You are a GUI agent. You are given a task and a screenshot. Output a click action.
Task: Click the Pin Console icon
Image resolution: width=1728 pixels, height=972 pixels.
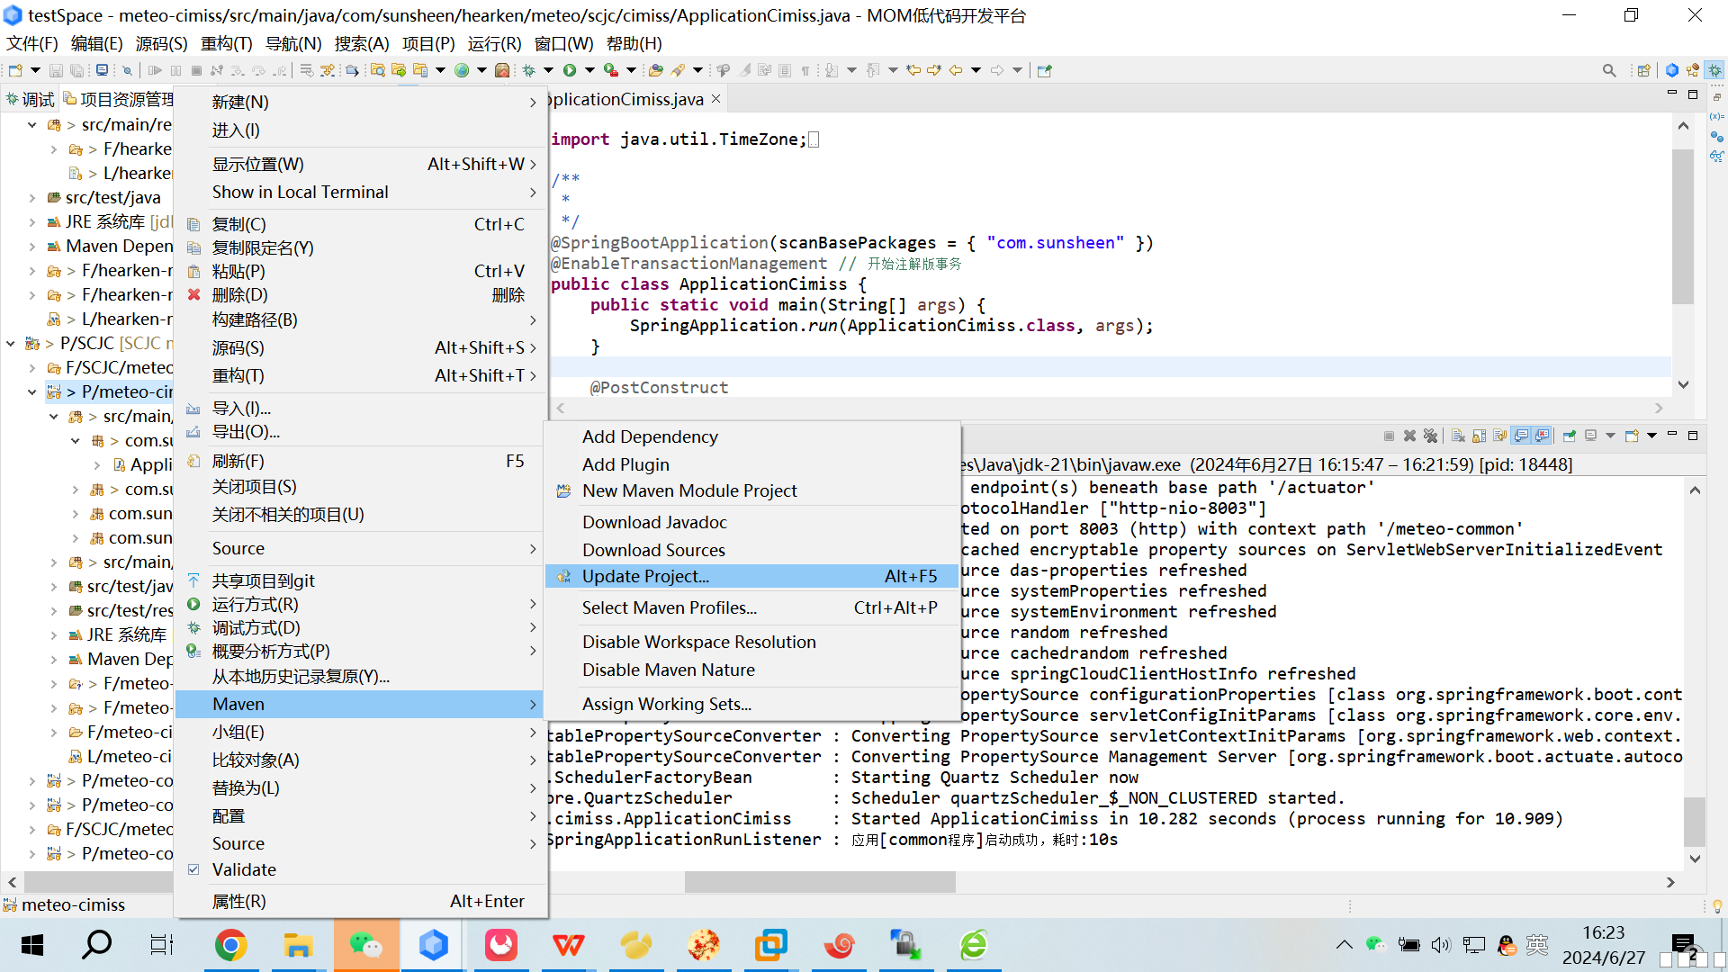pyautogui.click(x=1569, y=436)
